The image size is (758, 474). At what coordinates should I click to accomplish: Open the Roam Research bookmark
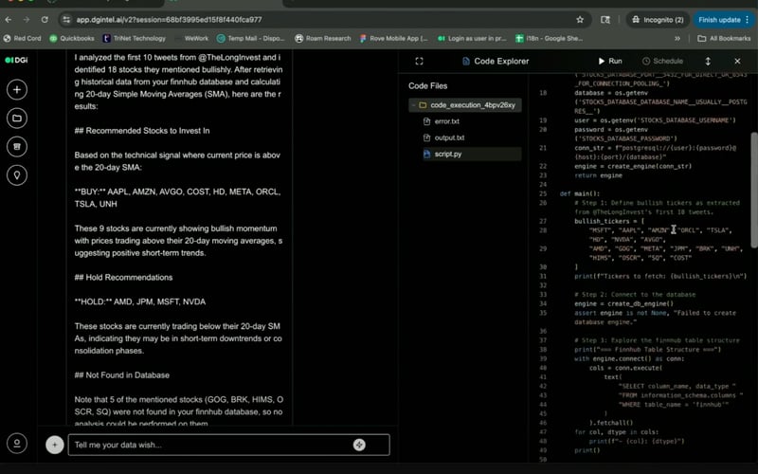click(x=323, y=38)
